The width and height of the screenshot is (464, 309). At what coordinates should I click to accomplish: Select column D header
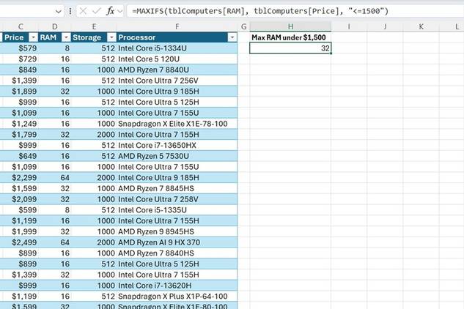coord(55,26)
